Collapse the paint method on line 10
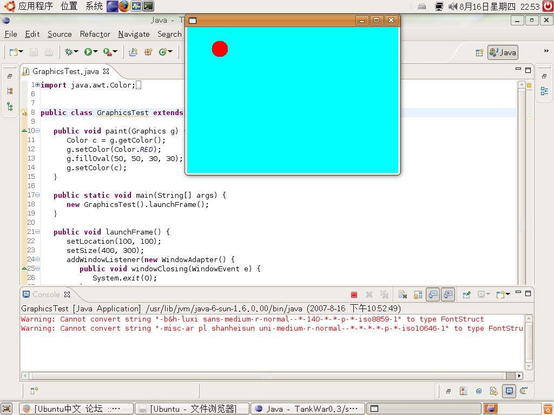The width and height of the screenshot is (554, 415). coord(38,131)
